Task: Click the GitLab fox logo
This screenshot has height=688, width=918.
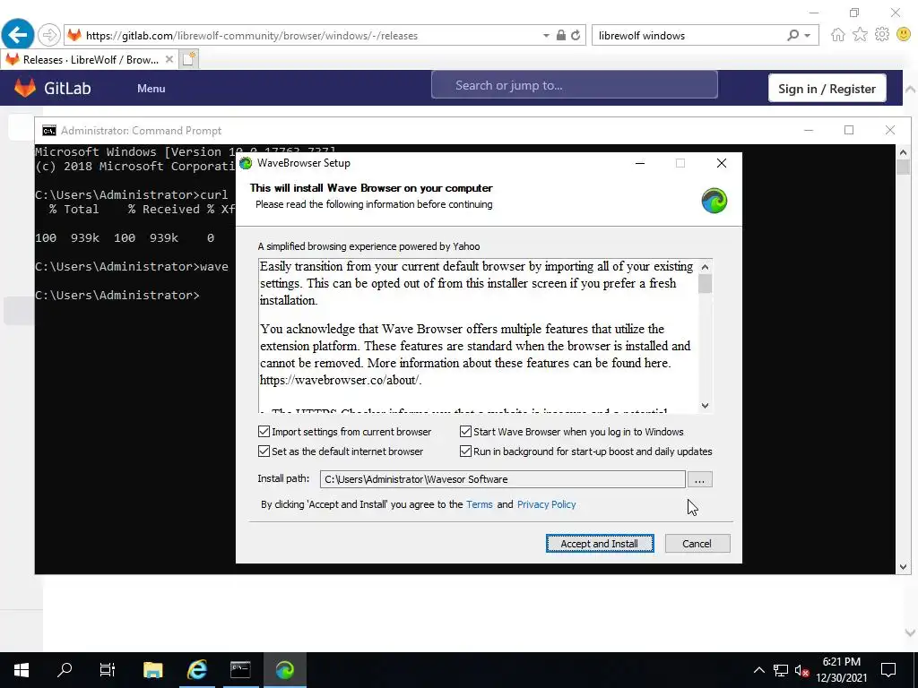Action: pyautogui.click(x=24, y=88)
